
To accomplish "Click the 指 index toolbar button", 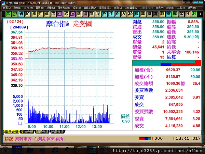I will tap(149, 14).
